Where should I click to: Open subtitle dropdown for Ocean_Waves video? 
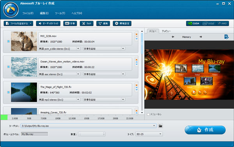[123, 74]
